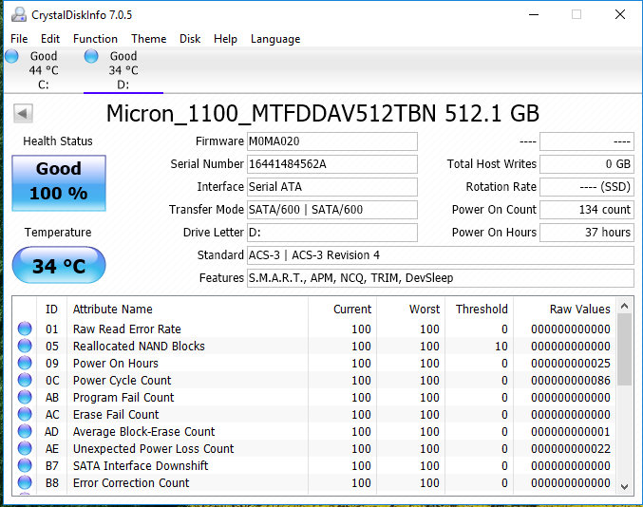The height and width of the screenshot is (507, 643).
Task: Click the attribute list scrollbar thumb
Action: 625,349
